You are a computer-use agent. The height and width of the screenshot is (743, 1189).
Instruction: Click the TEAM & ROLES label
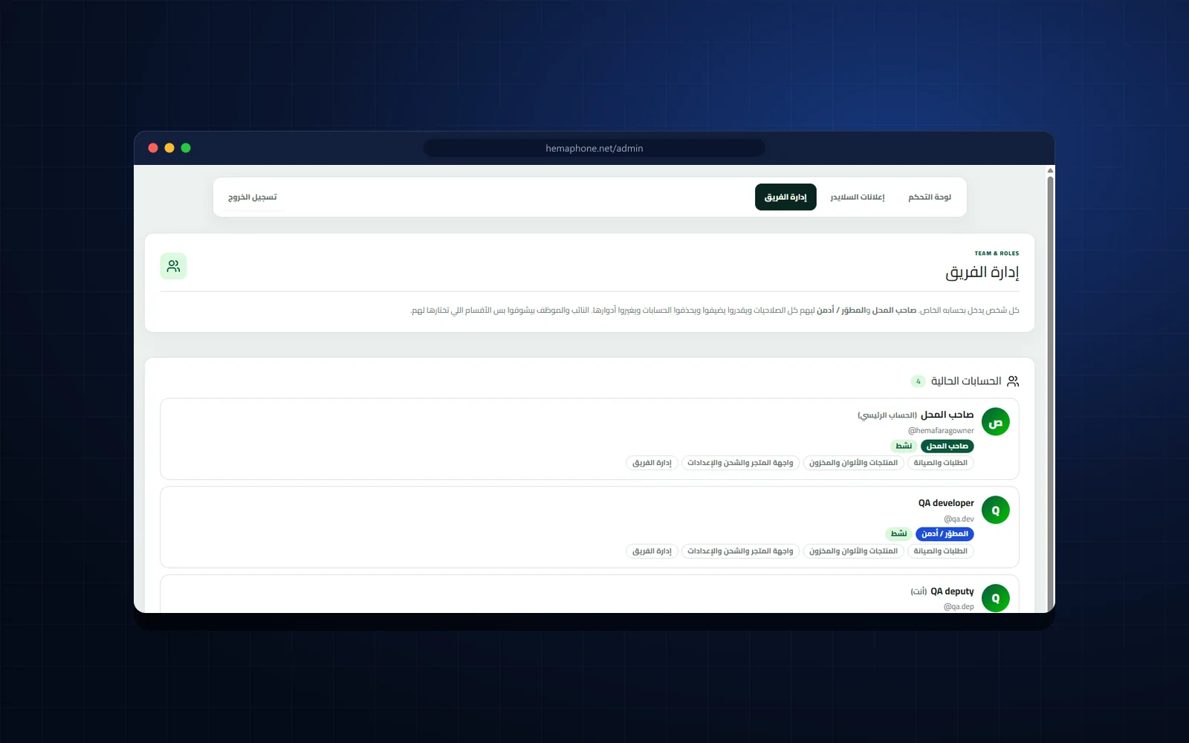pos(997,253)
